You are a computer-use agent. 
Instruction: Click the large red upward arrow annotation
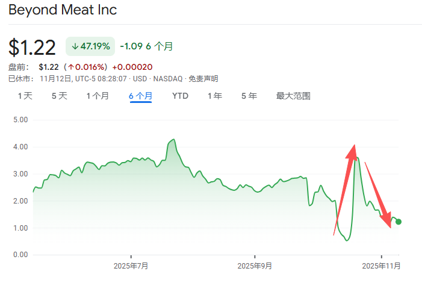click(x=345, y=190)
